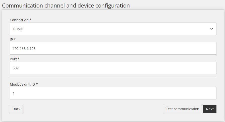225x122 pixels.
Task: Select the TCP/IP text in Connection box
Action: pos(18,29)
